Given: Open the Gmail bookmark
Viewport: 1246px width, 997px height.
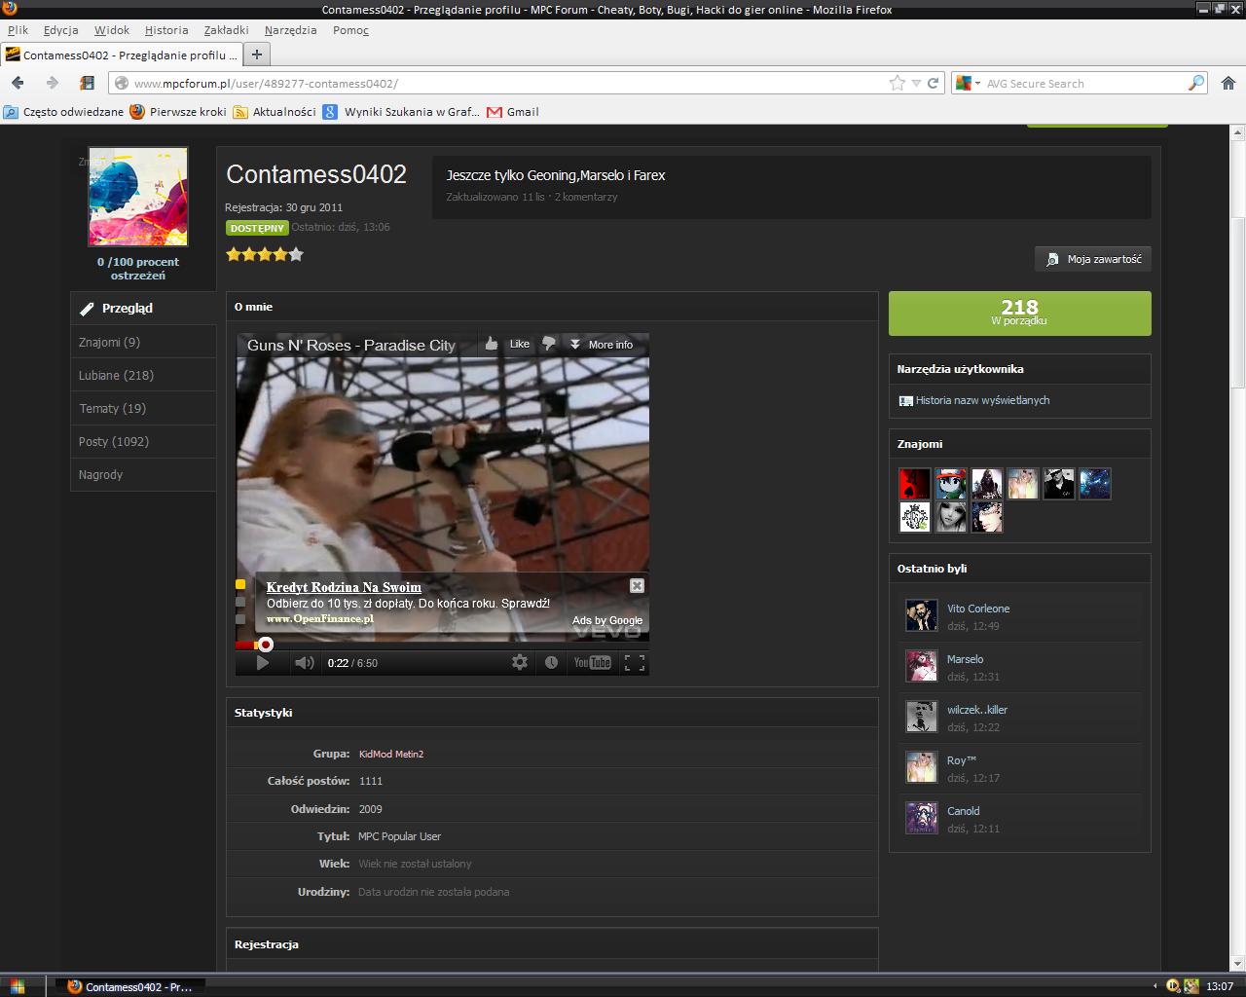Looking at the screenshot, I should [513, 112].
